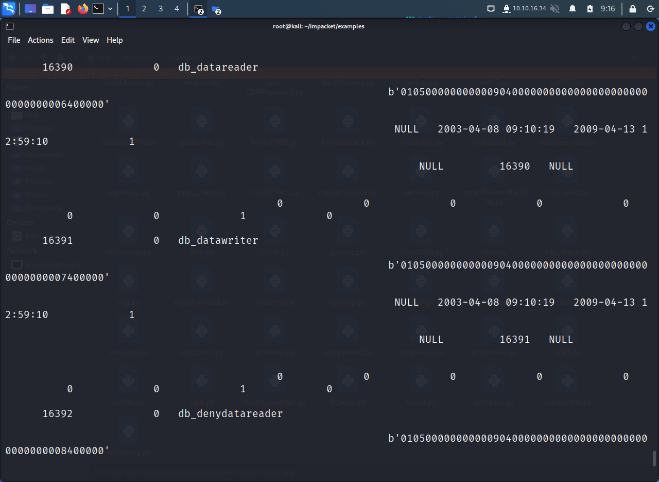Screen dimensions: 659x482
Task: Switch to workspace 3
Action: pyautogui.click(x=161, y=9)
